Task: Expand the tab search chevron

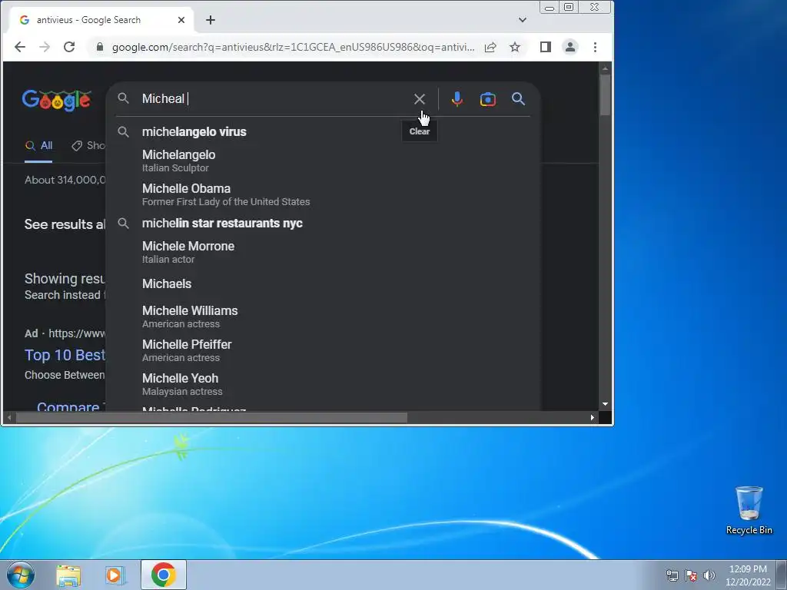Action: 523,20
